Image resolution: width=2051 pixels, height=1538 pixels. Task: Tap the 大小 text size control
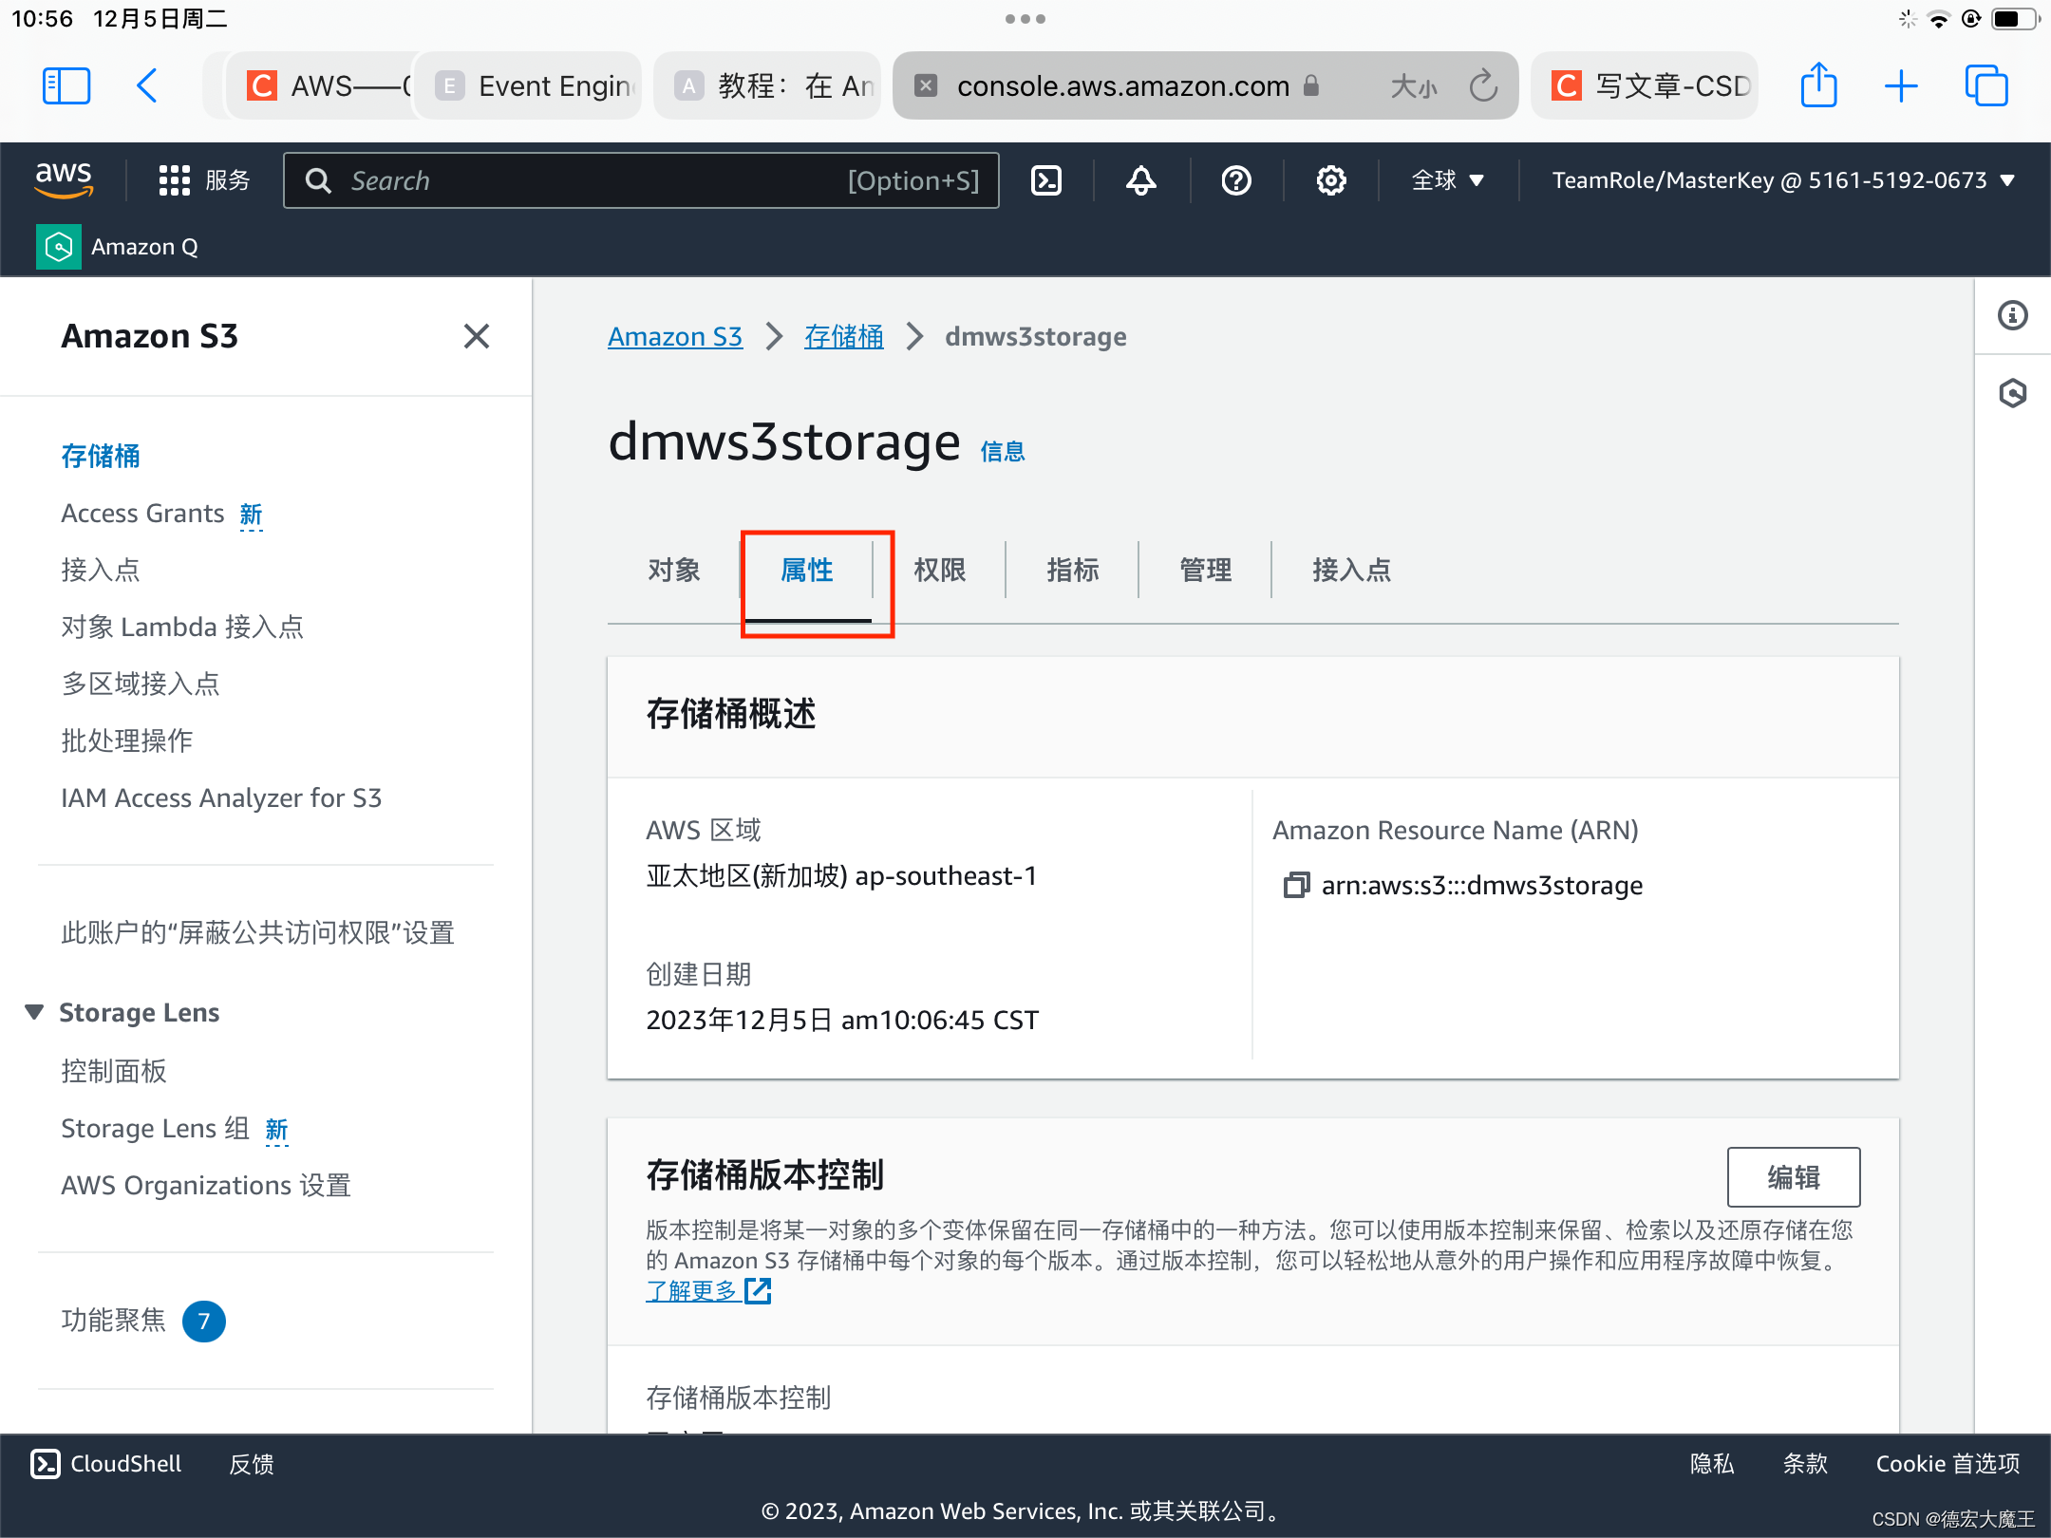coord(1415,85)
